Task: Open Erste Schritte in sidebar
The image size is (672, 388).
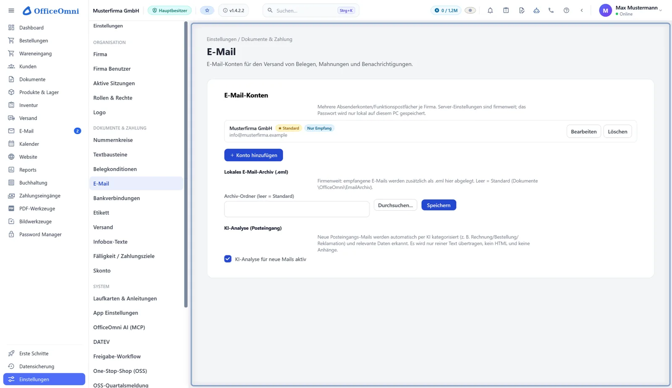Action: 44,354
